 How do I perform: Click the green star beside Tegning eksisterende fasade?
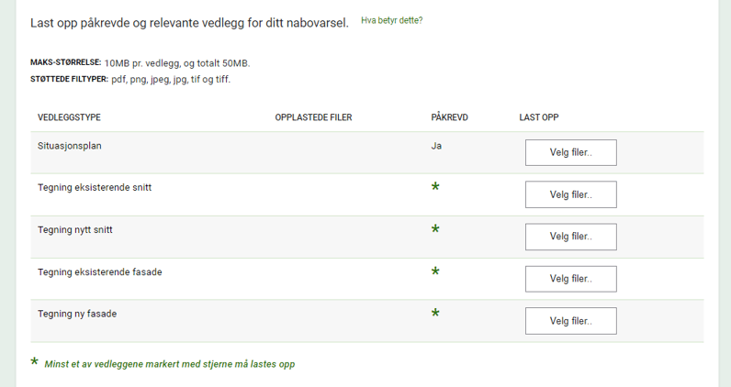tap(436, 271)
